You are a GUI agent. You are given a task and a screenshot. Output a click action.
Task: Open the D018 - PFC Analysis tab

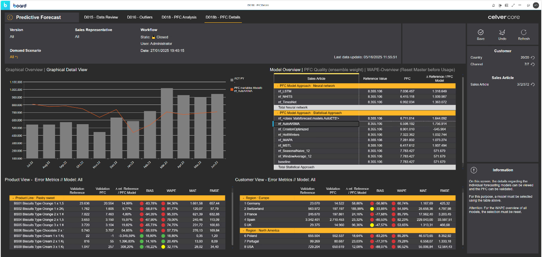(x=179, y=17)
